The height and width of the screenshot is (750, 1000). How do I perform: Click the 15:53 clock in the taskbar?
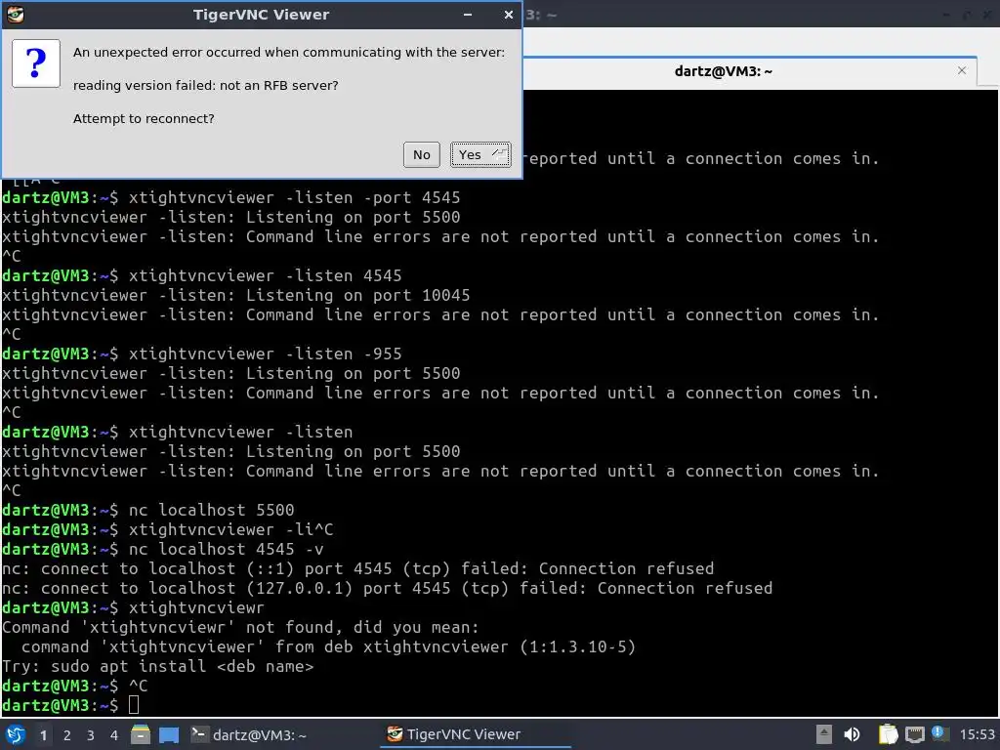[977, 734]
